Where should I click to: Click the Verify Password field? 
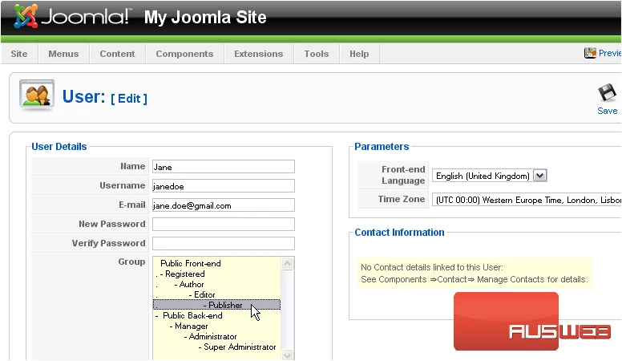(x=224, y=243)
